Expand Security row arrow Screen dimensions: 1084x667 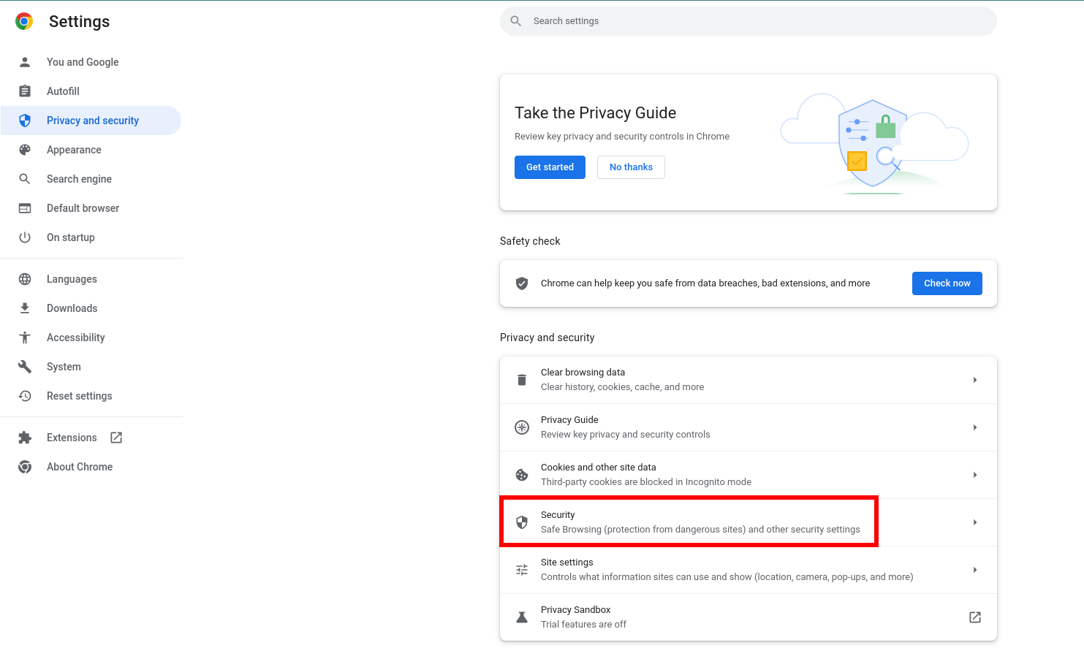point(975,522)
